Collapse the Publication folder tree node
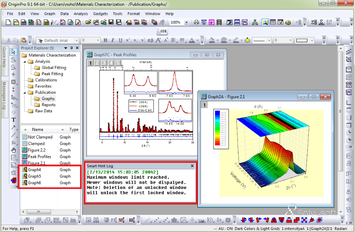The width and height of the screenshot is (355, 232). point(25,93)
